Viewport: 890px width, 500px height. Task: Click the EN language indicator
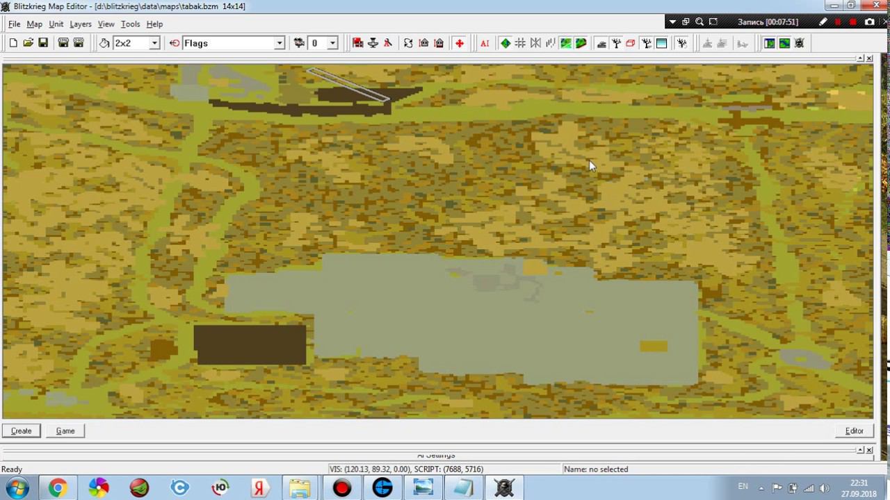click(743, 486)
